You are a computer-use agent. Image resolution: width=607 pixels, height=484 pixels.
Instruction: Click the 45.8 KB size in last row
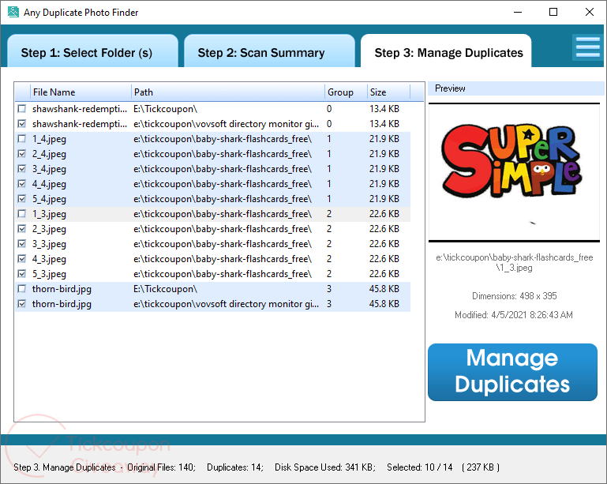tap(384, 304)
